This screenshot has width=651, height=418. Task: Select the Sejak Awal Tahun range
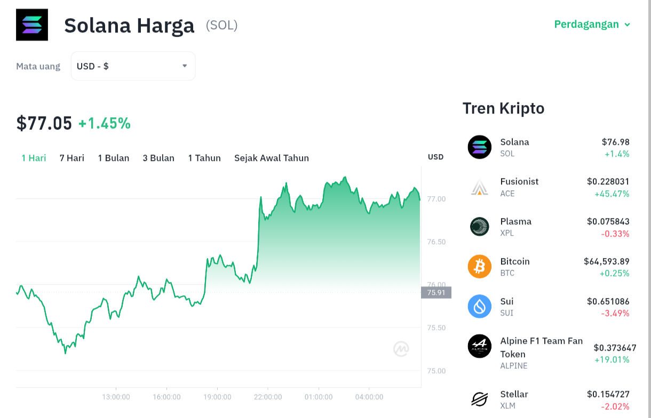(272, 158)
